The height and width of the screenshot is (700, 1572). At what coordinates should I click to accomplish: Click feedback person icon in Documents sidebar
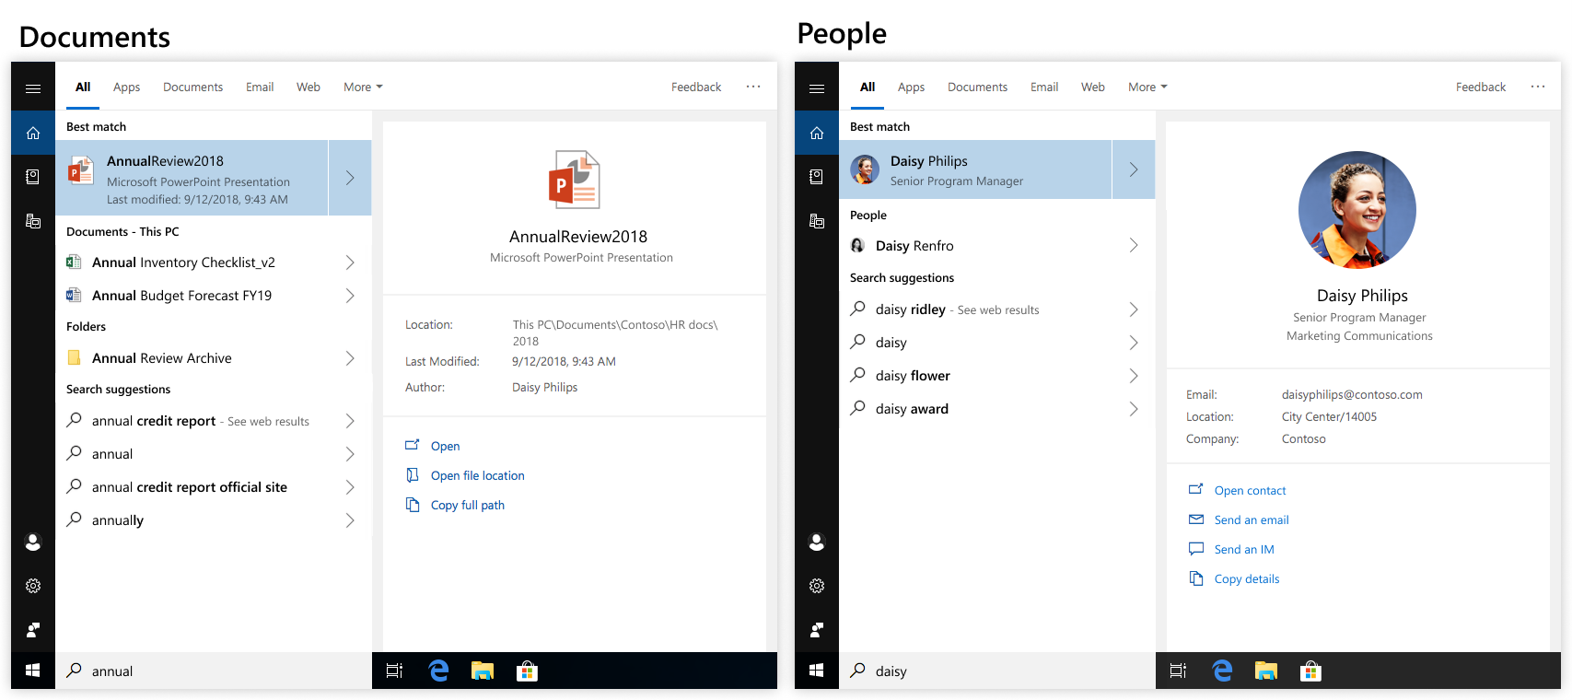coord(33,630)
